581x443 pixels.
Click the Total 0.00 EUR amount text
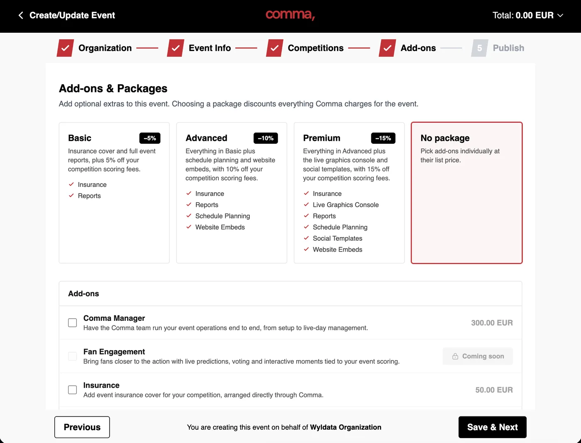[523, 15]
